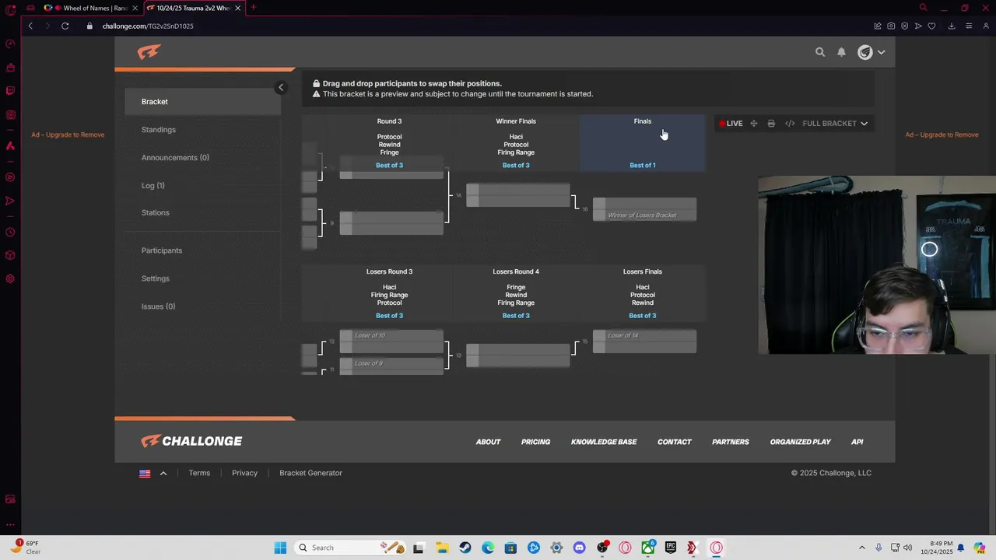The image size is (996, 560).
Task: Click Best of 3 under Losers Finals
Action: point(643,316)
